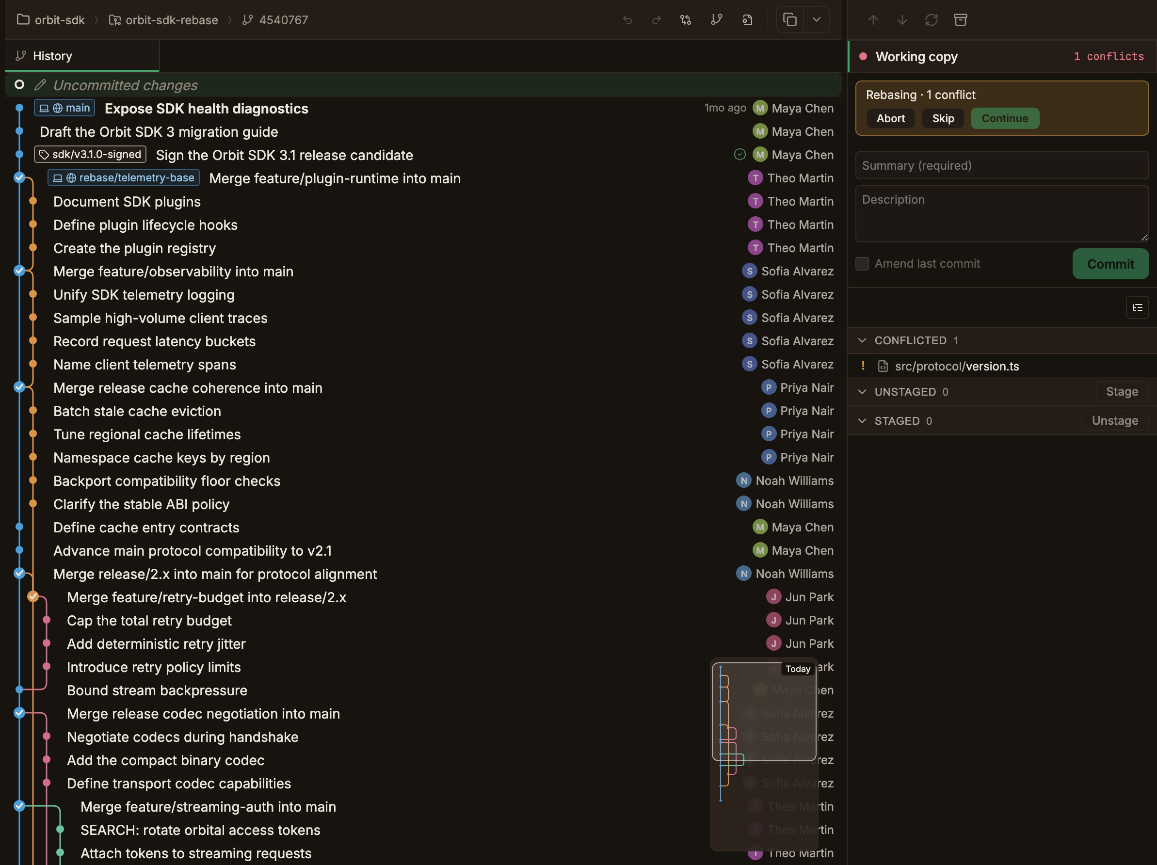The height and width of the screenshot is (865, 1157).
Task: Click the undo arrow in the toolbar
Action: click(627, 20)
